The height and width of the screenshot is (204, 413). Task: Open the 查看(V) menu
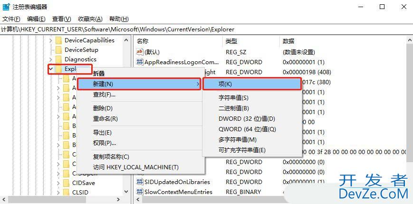[x=62, y=19]
